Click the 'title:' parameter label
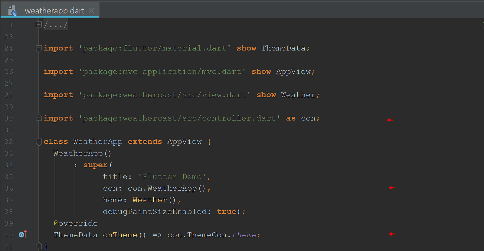 [x=117, y=177]
